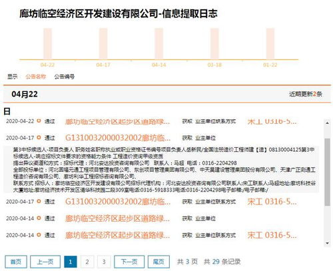Viewport: 333px width, 271px height.
Task: Click date text 2020-04-22 in list
Action: [20, 121]
